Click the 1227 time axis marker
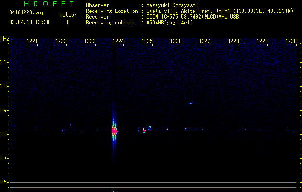This screenshot has width=302, height=192. pyautogui.click(x=205, y=41)
